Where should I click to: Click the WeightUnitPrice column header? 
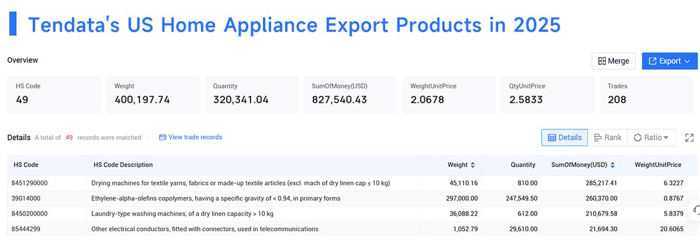pos(658,165)
